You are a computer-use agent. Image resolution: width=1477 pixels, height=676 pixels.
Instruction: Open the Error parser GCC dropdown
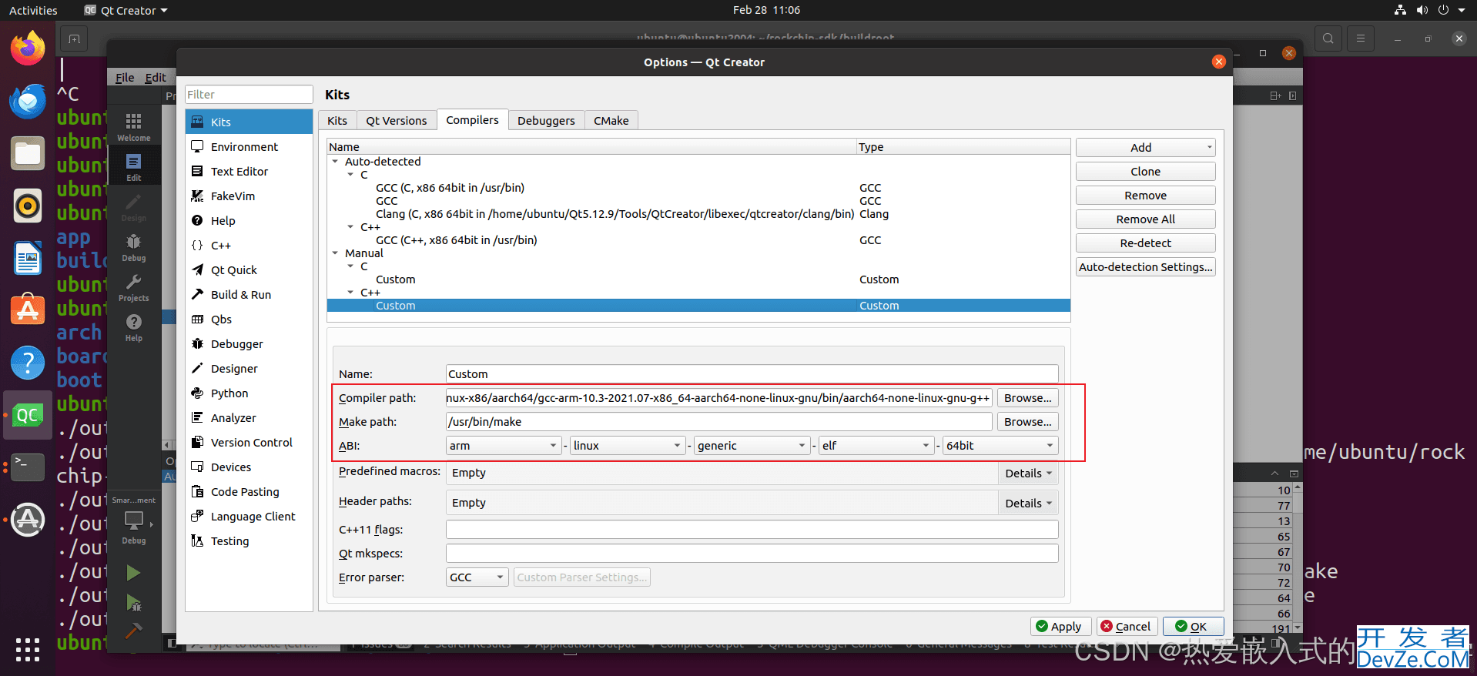[477, 577]
